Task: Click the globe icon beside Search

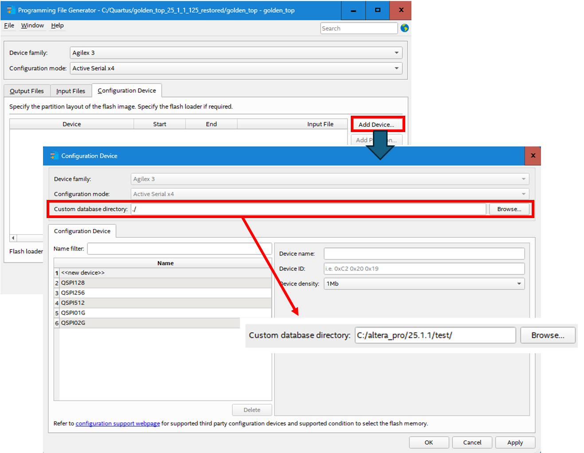Action: [x=404, y=28]
